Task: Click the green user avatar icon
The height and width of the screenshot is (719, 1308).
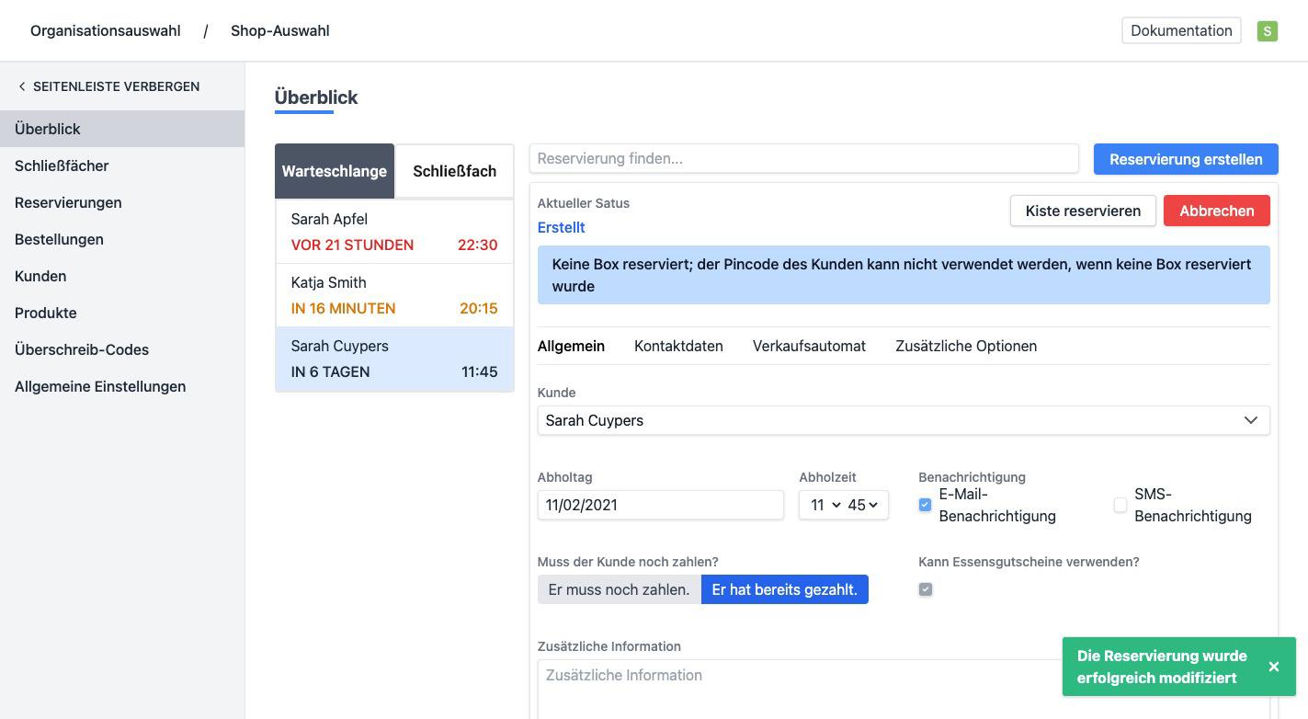Action: pyautogui.click(x=1268, y=31)
